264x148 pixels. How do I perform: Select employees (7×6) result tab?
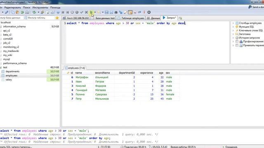click(75, 68)
